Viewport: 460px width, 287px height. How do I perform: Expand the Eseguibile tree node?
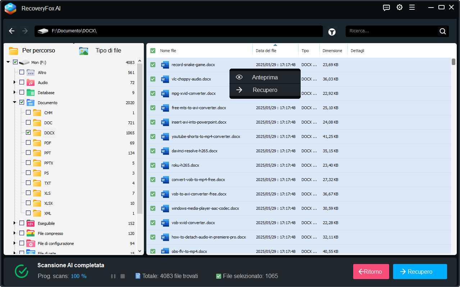[x=15, y=223]
